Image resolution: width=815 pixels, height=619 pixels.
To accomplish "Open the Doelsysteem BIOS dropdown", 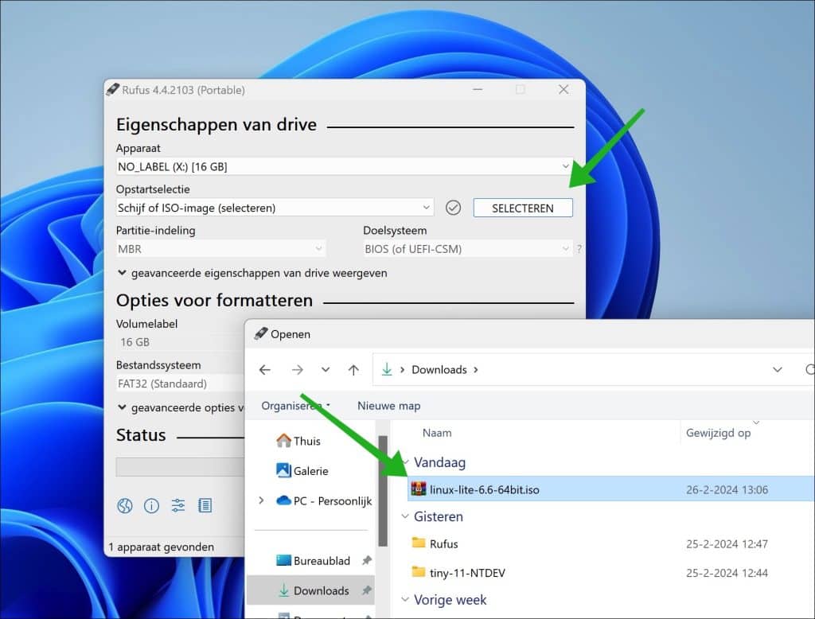I will pos(467,249).
